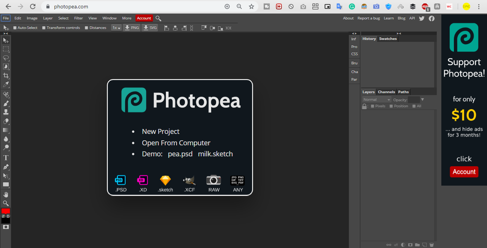
Task: Toggle the lock Pixels checkbox
Action: click(x=372, y=106)
